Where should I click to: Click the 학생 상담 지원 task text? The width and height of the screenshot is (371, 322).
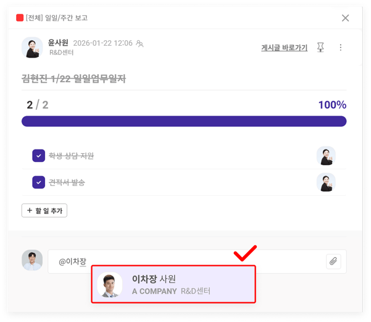(72, 156)
